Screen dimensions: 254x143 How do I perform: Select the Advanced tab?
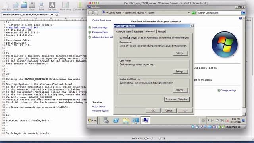(150, 31)
